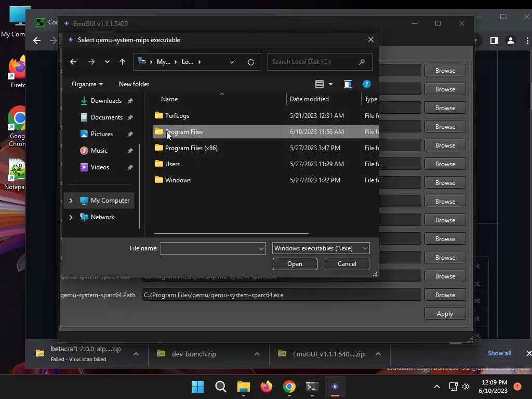Open the File name history dropdown
Viewport: 532px width, 399px height.
[x=261, y=248]
